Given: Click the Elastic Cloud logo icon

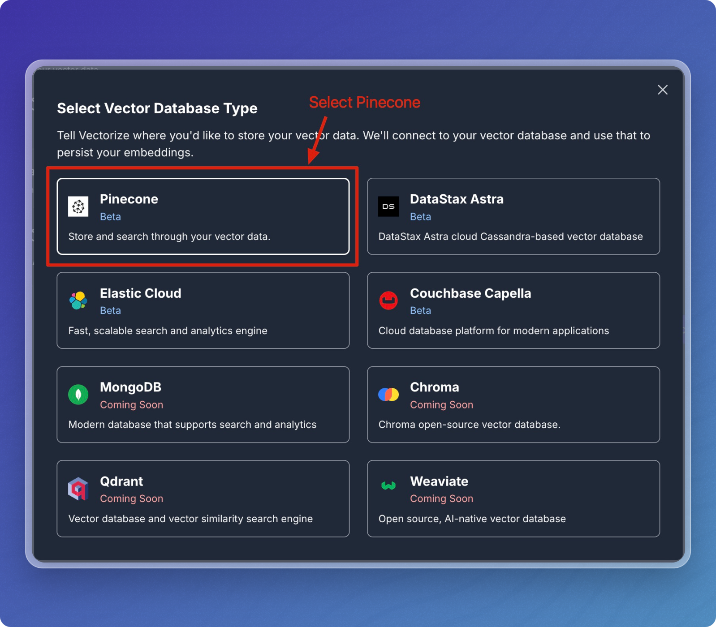Looking at the screenshot, I should [x=78, y=301].
